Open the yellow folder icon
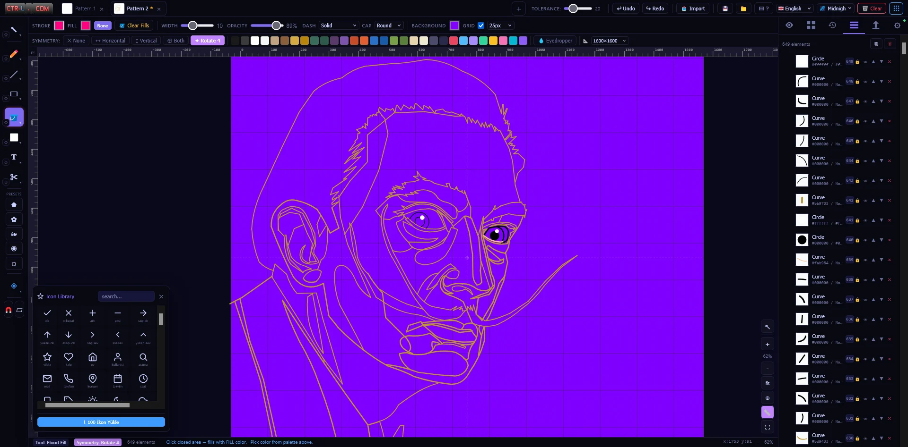The height and width of the screenshot is (447, 908). click(x=743, y=8)
